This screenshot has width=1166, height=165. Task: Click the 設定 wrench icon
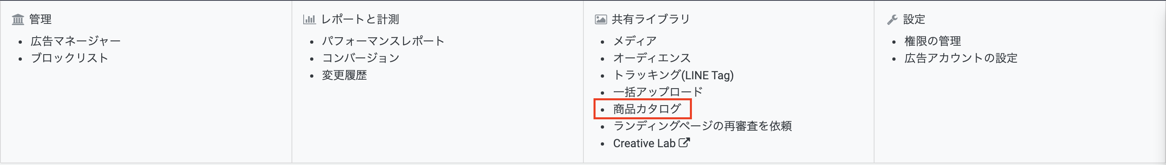(892, 19)
